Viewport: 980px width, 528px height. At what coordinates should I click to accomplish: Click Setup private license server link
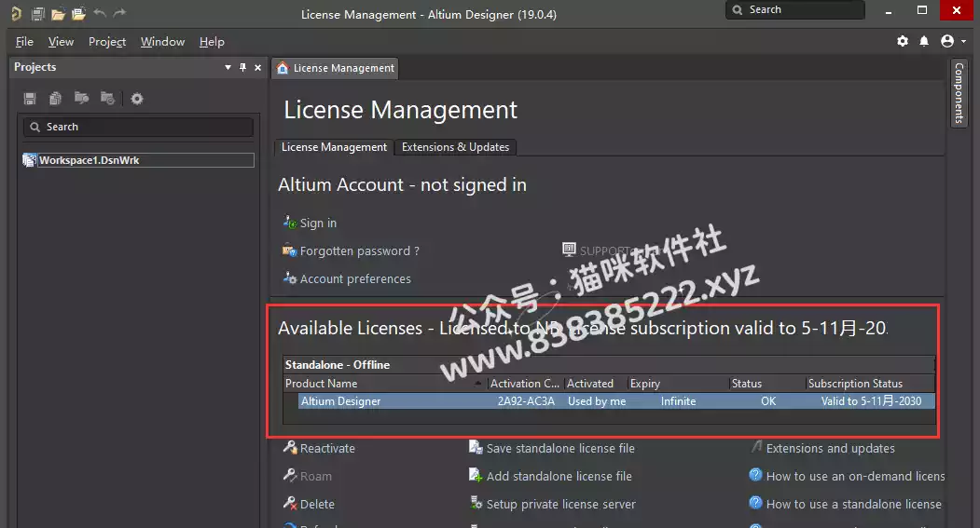561,505
